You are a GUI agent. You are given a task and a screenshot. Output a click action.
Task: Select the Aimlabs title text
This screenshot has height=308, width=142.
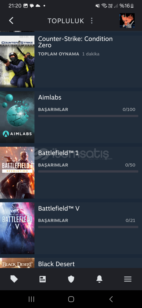click(50, 97)
